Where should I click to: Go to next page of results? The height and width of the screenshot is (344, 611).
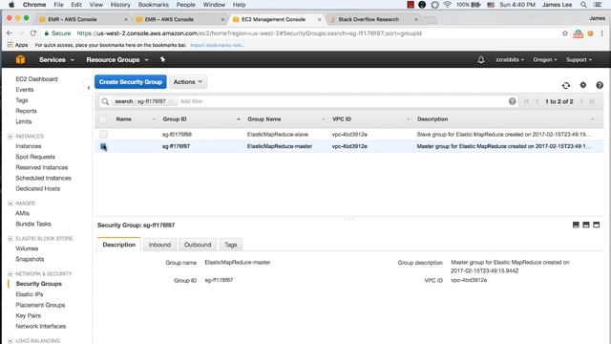tap(581, 101)
